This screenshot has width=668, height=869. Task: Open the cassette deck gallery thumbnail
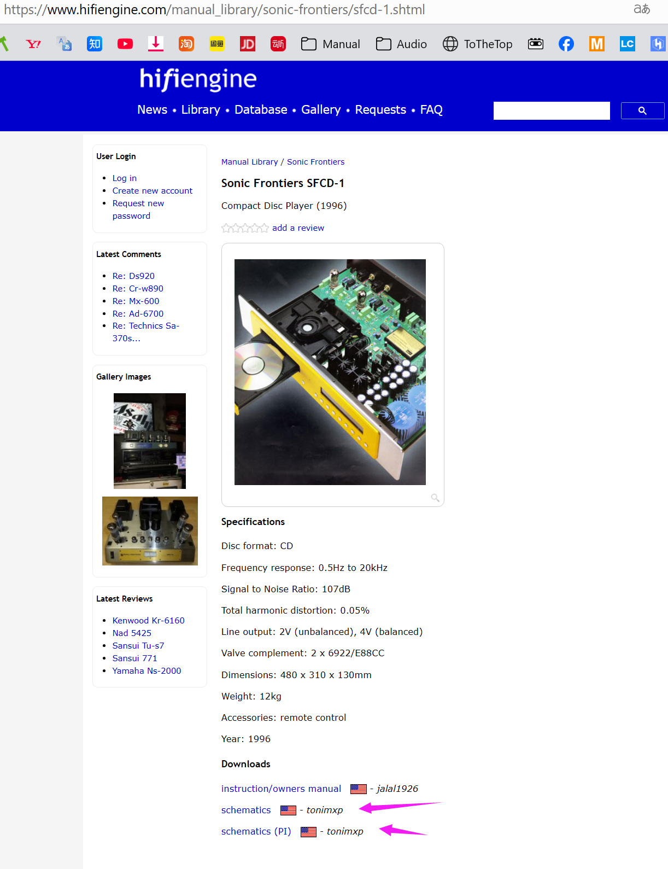pyautogui.click(x=150, y=441)
